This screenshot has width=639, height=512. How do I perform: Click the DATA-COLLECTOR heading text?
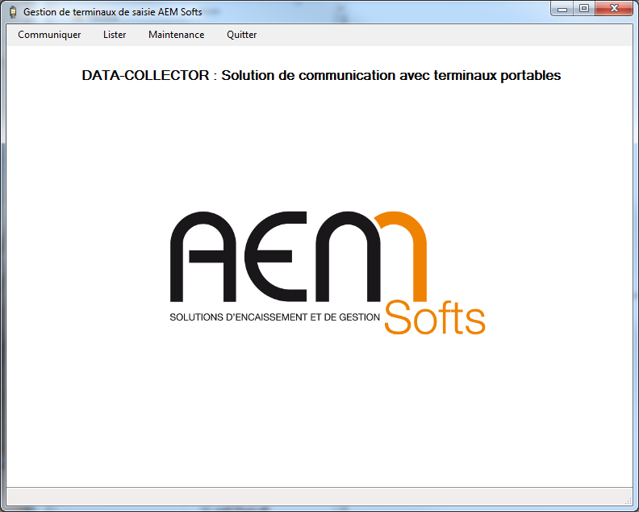tap(321, 76)
